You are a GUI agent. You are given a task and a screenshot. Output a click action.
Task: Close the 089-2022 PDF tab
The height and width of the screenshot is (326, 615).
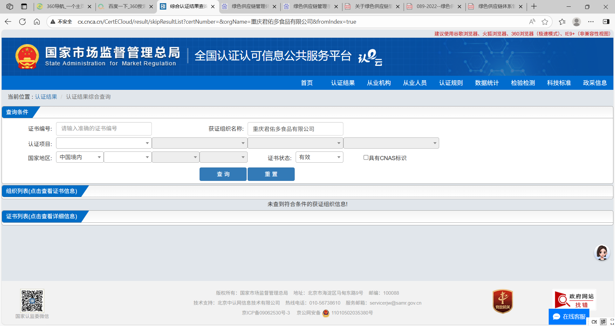point(459,6)
